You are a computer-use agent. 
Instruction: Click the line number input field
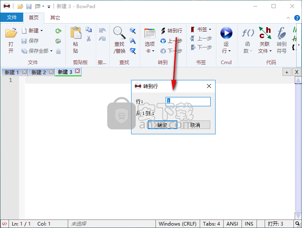[188, 101]
